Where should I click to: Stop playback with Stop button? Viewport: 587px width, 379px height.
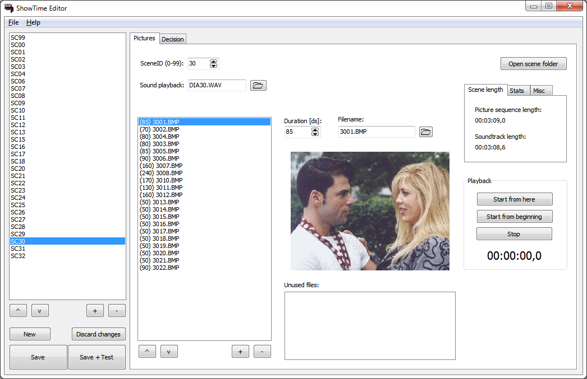[x=513, y=234]
